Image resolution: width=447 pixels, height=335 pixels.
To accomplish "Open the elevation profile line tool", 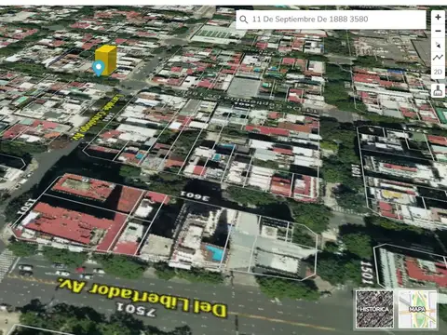I will tap(438, 58).
